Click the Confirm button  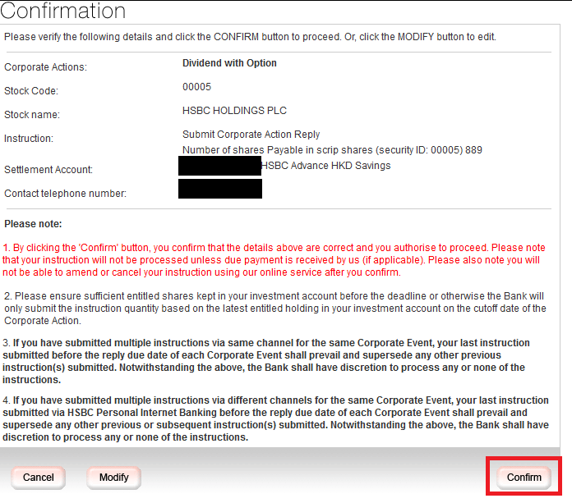[x=524, y=478]
